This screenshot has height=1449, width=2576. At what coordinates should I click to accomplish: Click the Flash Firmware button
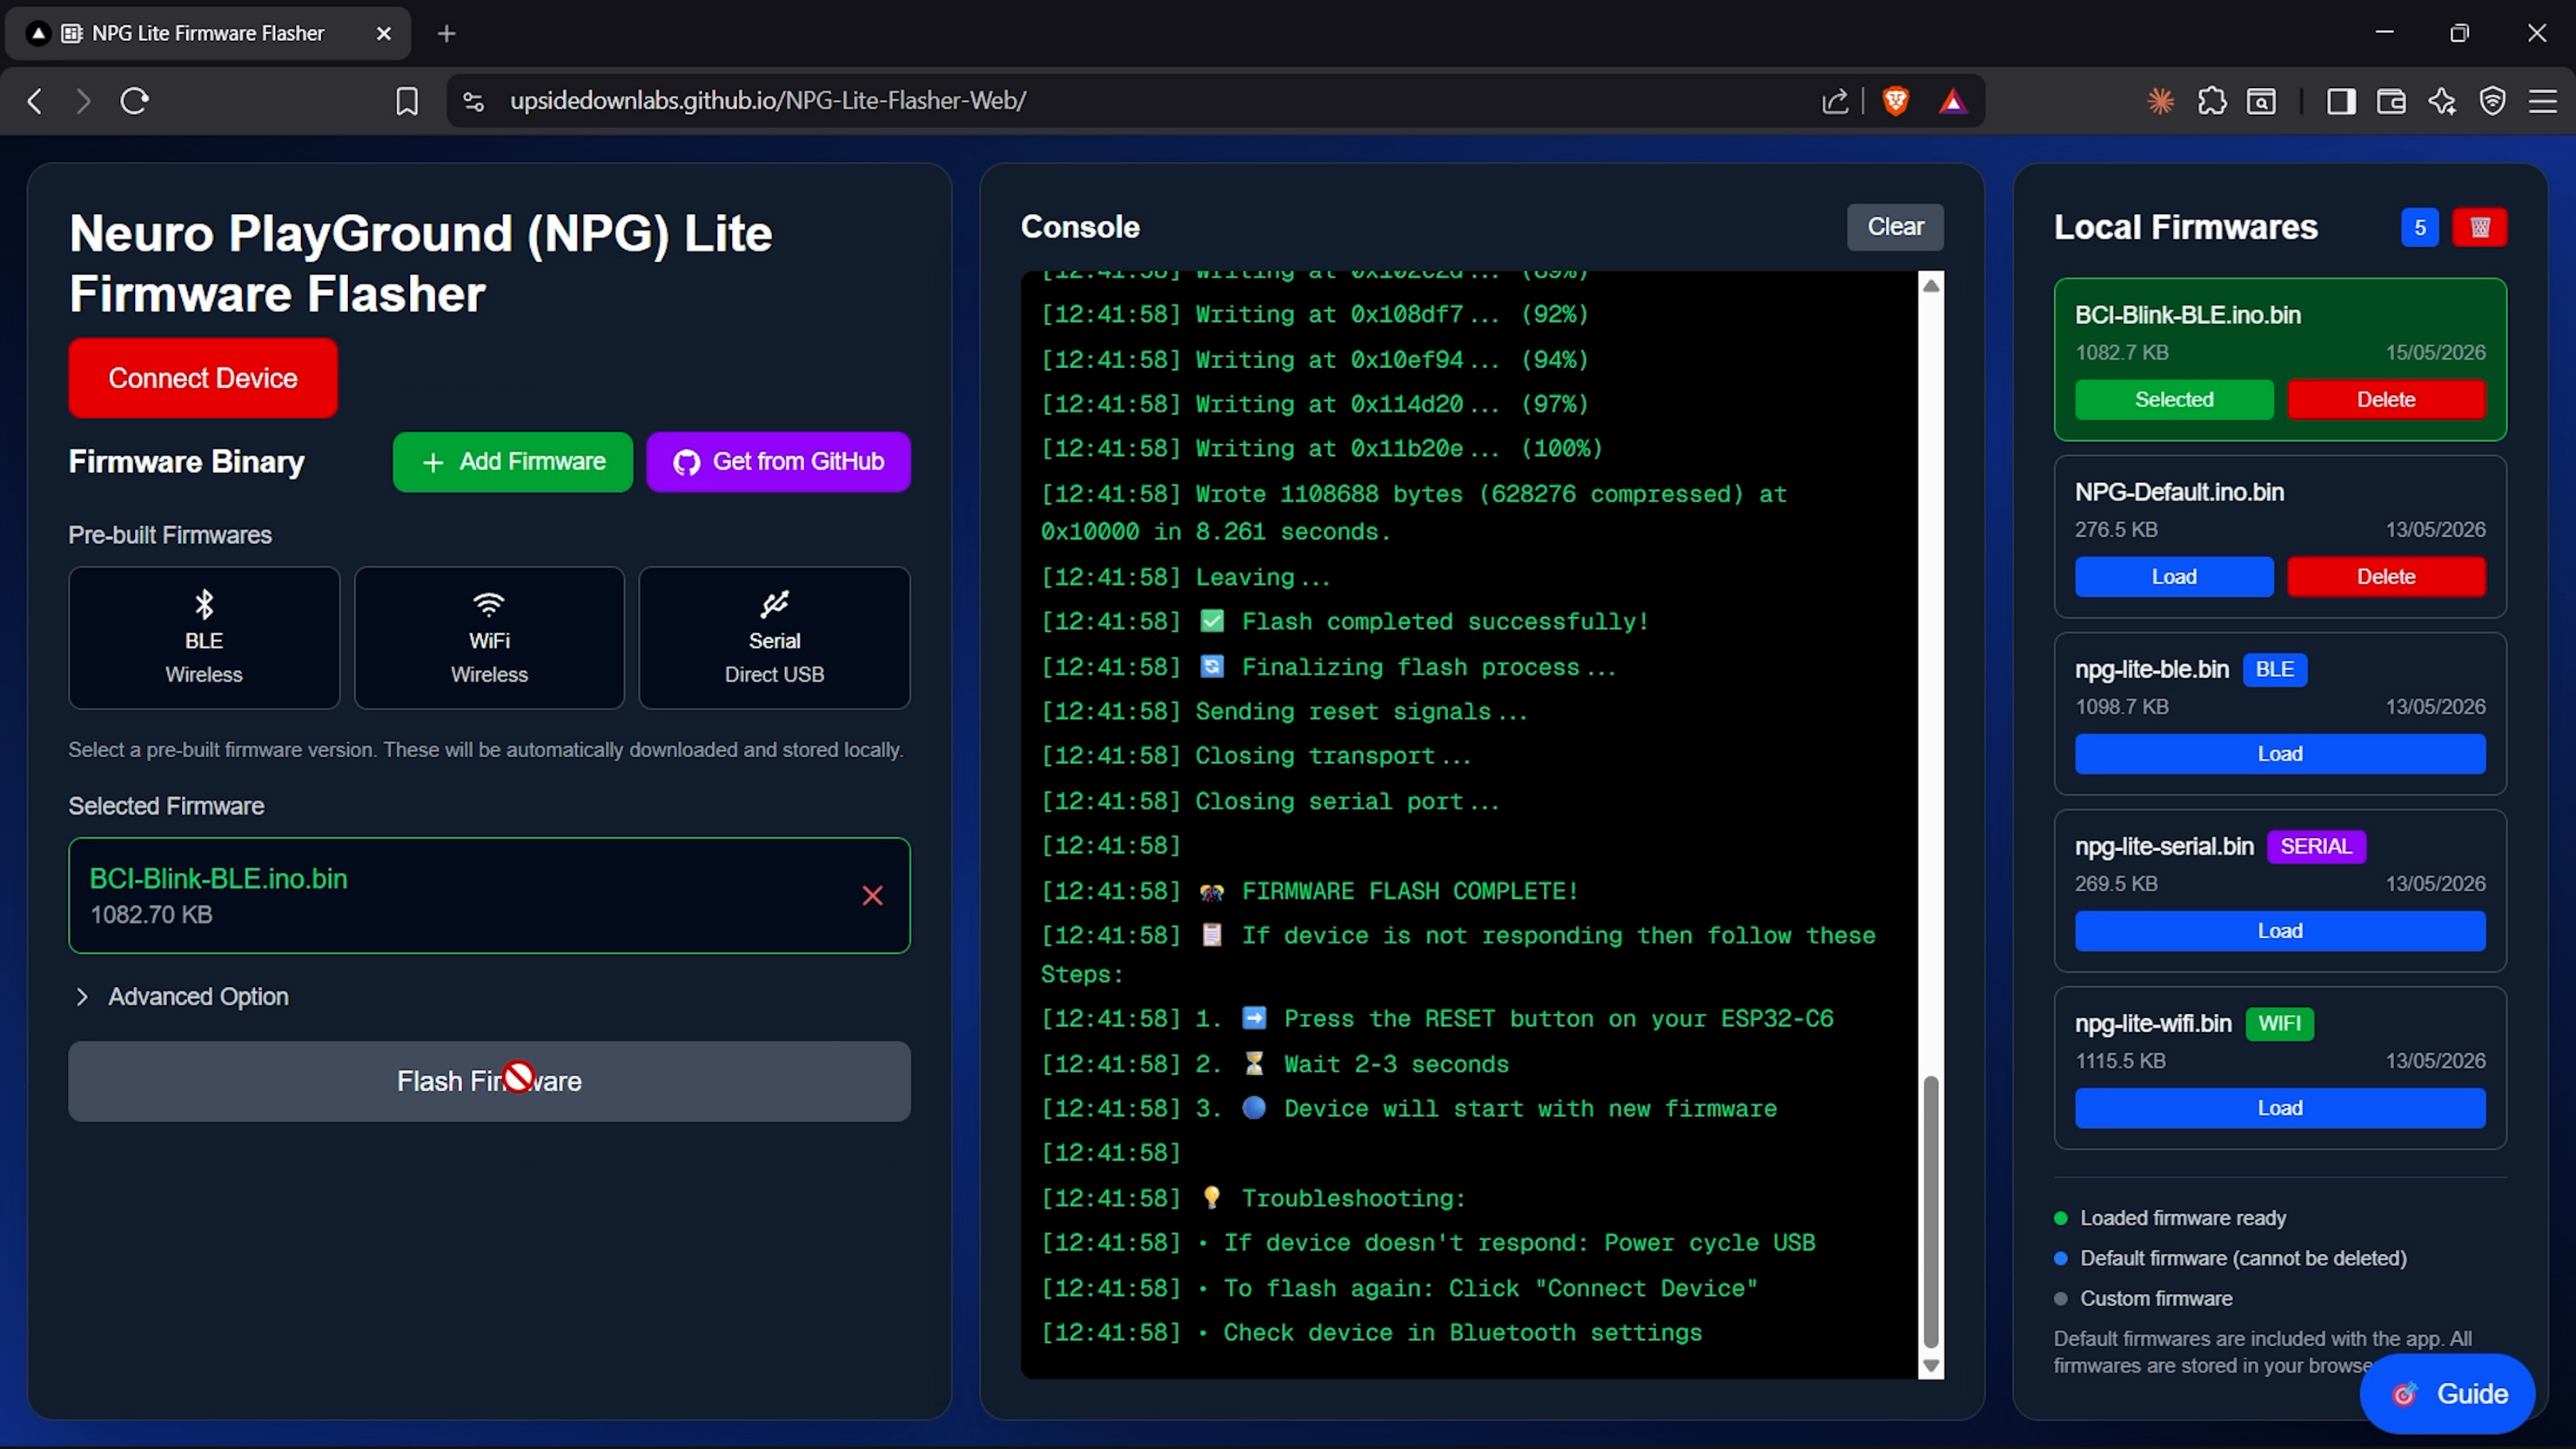pyautogui.click(x=489, y=1081)
